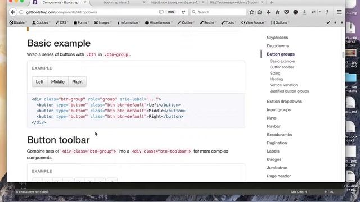Reload the page with the refresh icon
The height and width of the screenshot is (202, 360).
click(183, 12)
